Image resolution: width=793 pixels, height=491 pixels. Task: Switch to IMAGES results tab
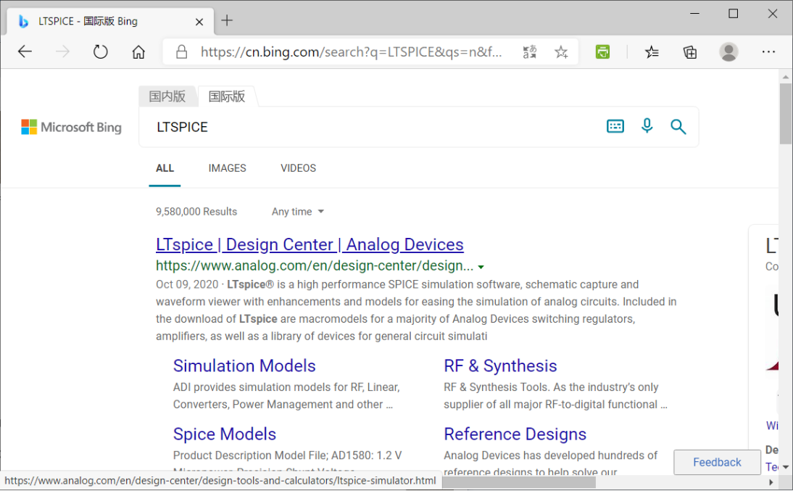[227, 168]
